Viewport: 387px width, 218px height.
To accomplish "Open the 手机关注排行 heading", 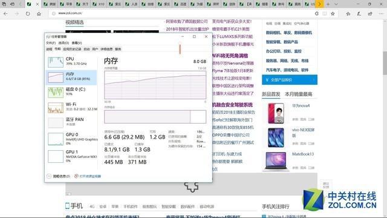I will click(x=276, y=206).
